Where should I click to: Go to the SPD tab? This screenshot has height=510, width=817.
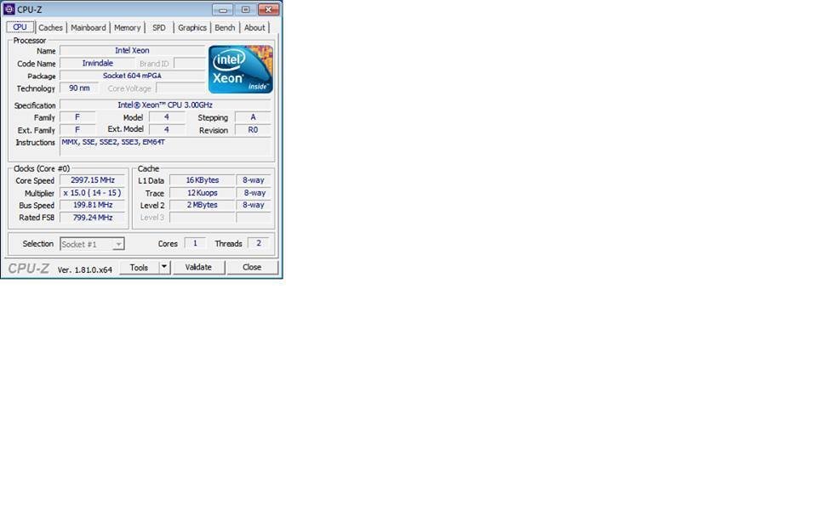[x=159, y=27]
